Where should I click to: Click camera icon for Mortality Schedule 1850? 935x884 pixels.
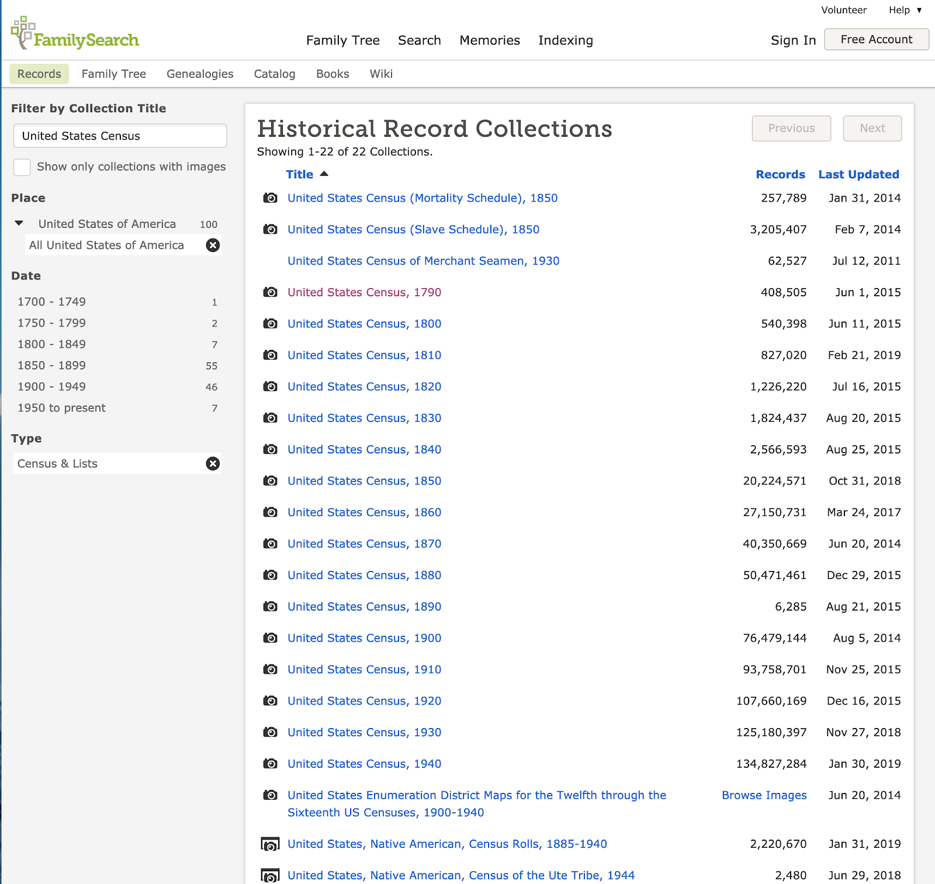[x=270, y=198]
